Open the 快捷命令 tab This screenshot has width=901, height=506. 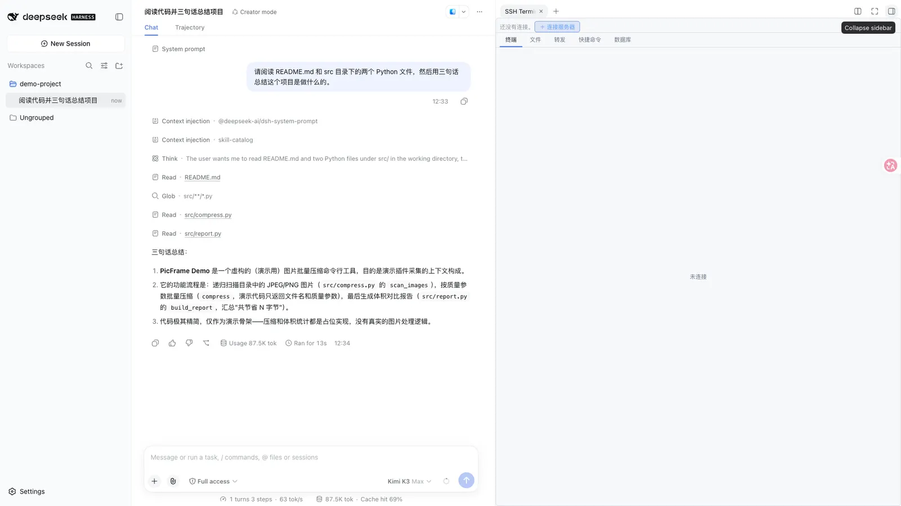[x=590, y=40]
